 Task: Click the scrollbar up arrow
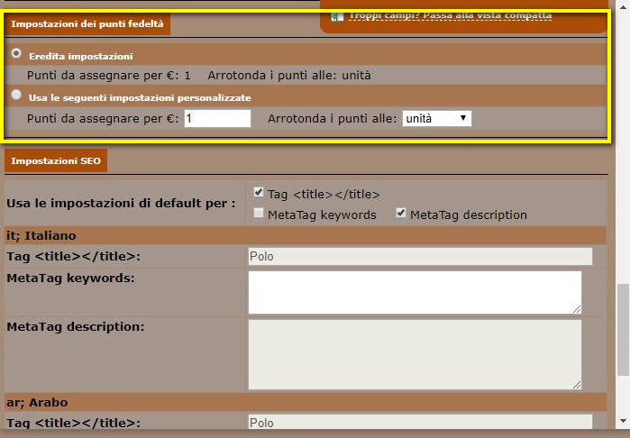click(623, 7)
